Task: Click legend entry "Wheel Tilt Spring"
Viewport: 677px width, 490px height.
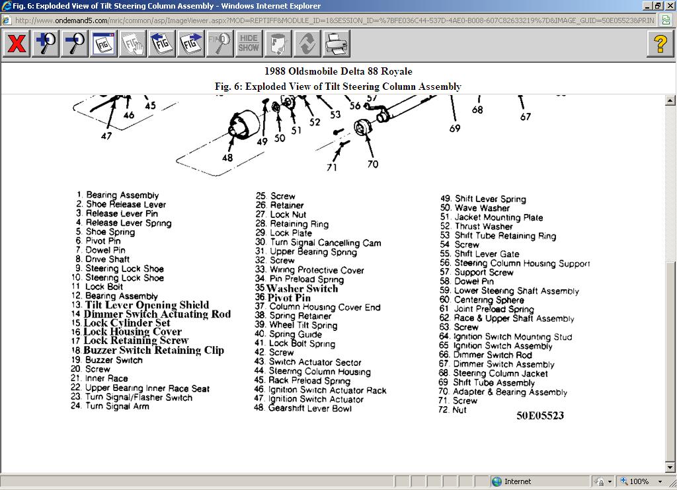Action: (x=303, y=325)
